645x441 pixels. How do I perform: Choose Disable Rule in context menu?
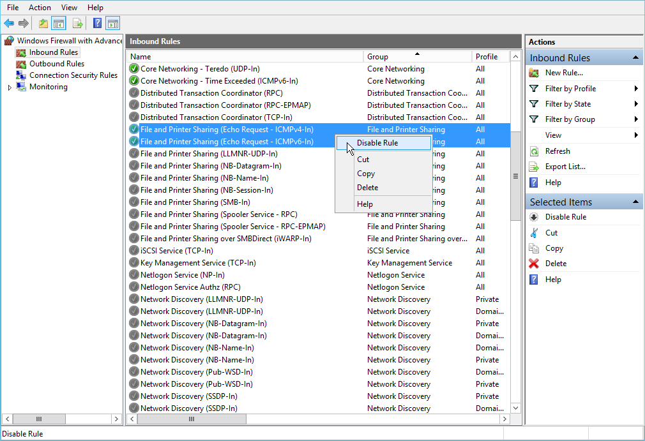[384, 143]
